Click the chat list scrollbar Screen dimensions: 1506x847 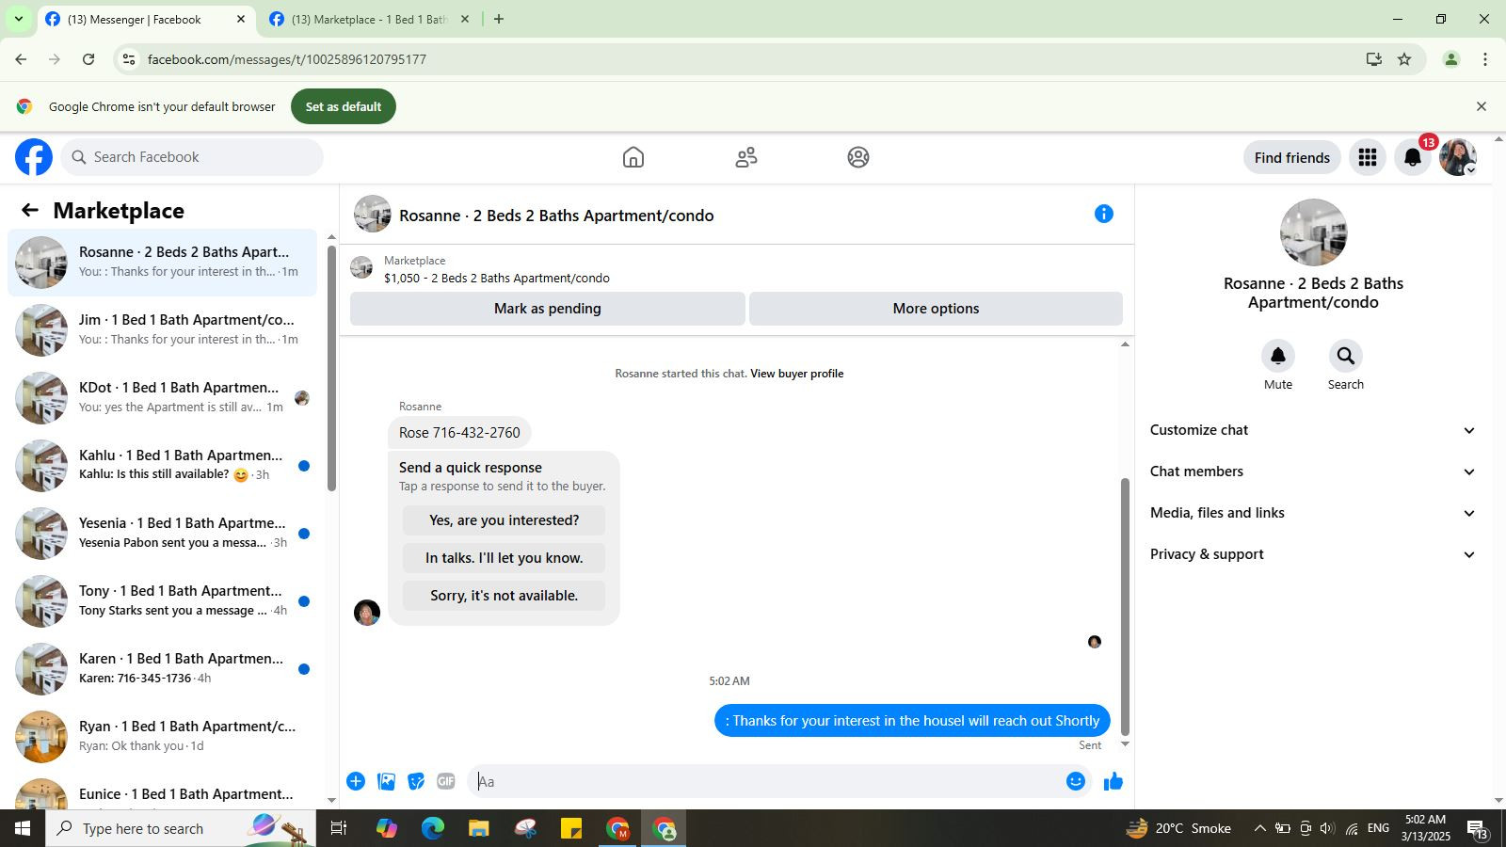[331, 367]
